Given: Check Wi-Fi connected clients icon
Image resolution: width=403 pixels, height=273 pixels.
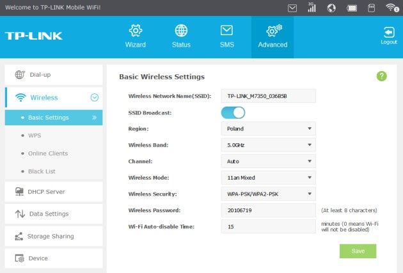Looking at the screenshot, I should 392,8.
